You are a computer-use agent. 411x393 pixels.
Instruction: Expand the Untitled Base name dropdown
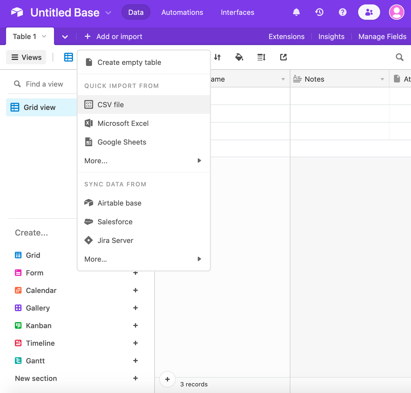pyautogui.click(x=108, y=13)
